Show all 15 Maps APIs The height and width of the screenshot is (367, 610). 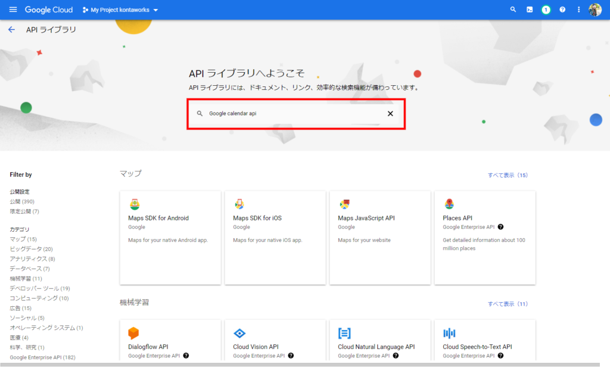click(x=508, y=175)
